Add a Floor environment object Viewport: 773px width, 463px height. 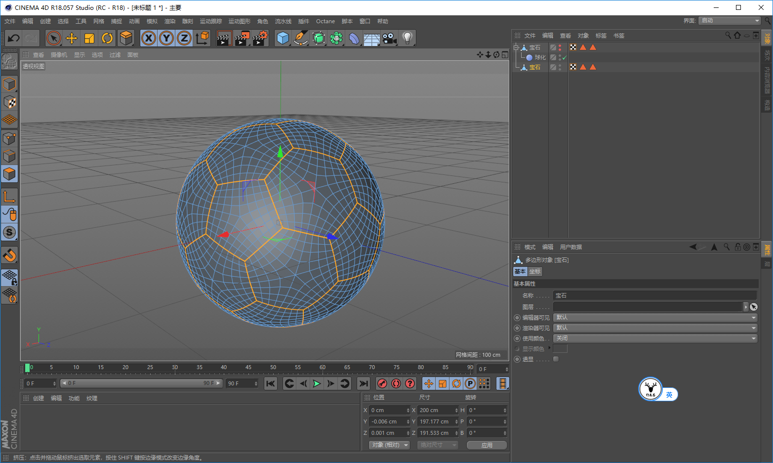click(x=371, y=38)
